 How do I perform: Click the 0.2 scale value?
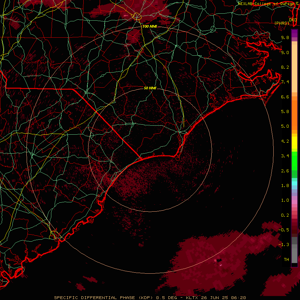tap(285, 215)
